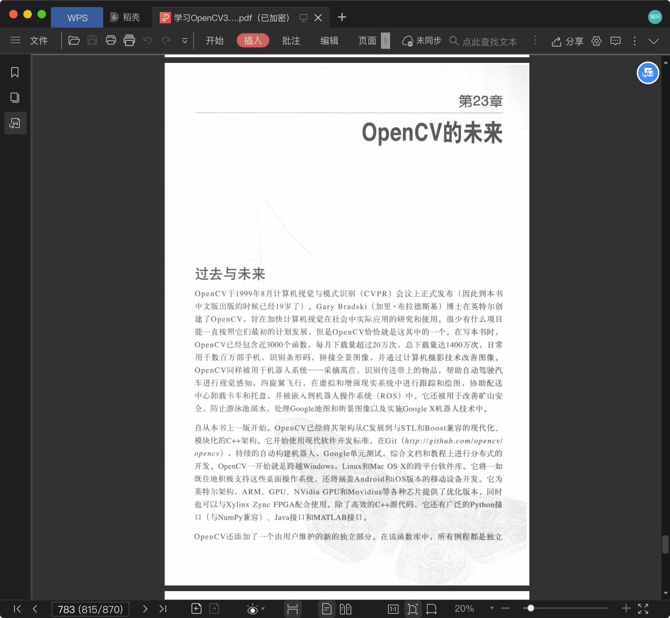Expand the quick access toolbar dropdown

click(x=184, y=41)
